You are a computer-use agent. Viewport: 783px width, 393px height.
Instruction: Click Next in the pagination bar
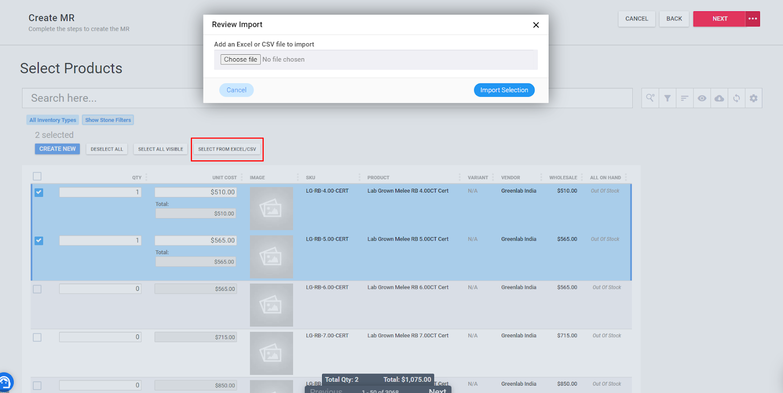pos(437,391)
